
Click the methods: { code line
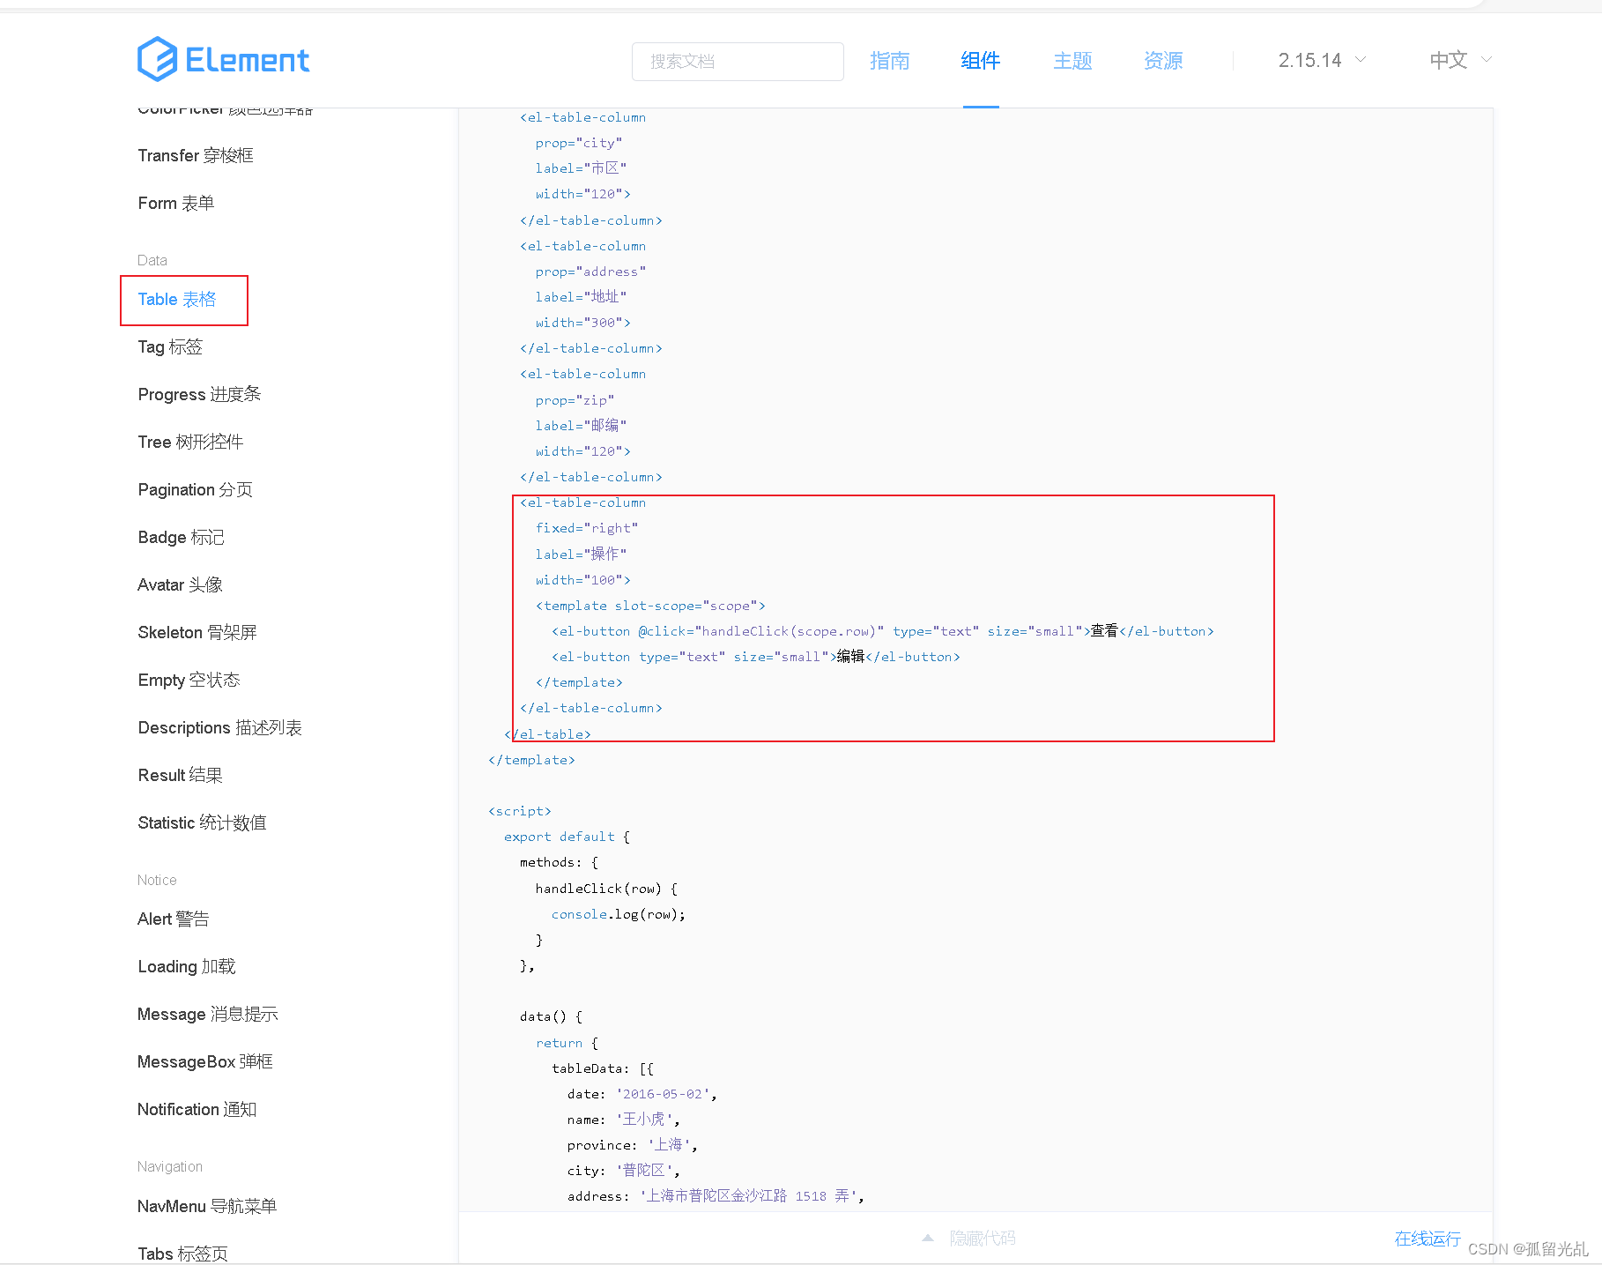[x=559, y=862]
